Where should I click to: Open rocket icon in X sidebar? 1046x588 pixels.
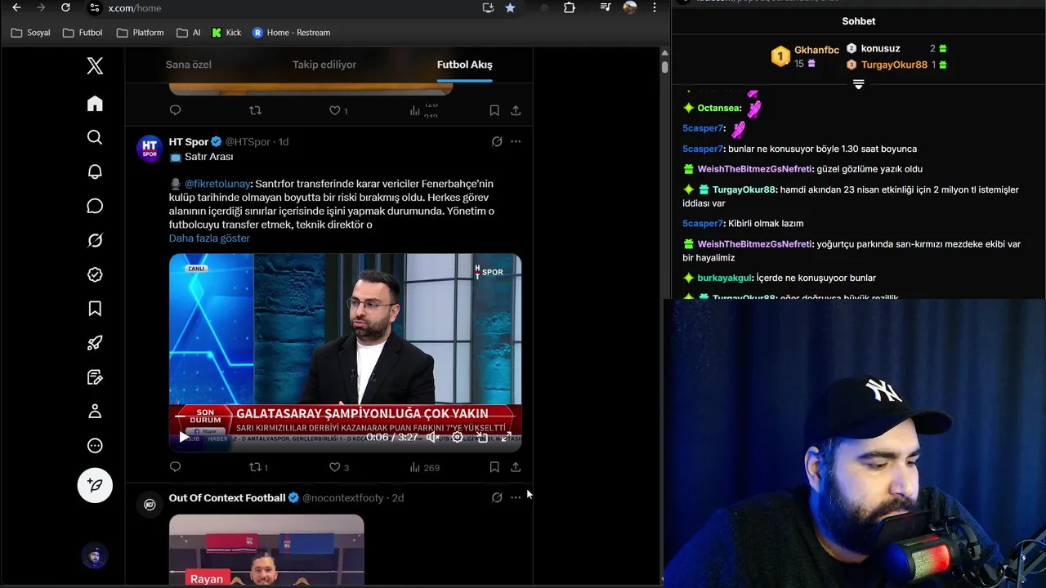95,343
